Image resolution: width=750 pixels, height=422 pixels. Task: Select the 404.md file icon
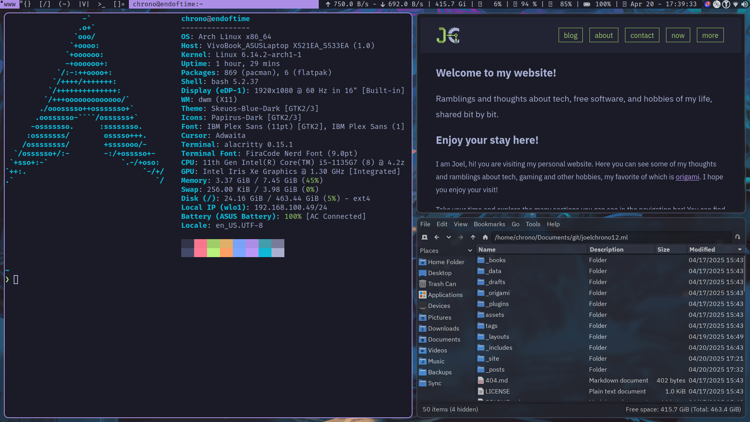[x=481, y=380]
